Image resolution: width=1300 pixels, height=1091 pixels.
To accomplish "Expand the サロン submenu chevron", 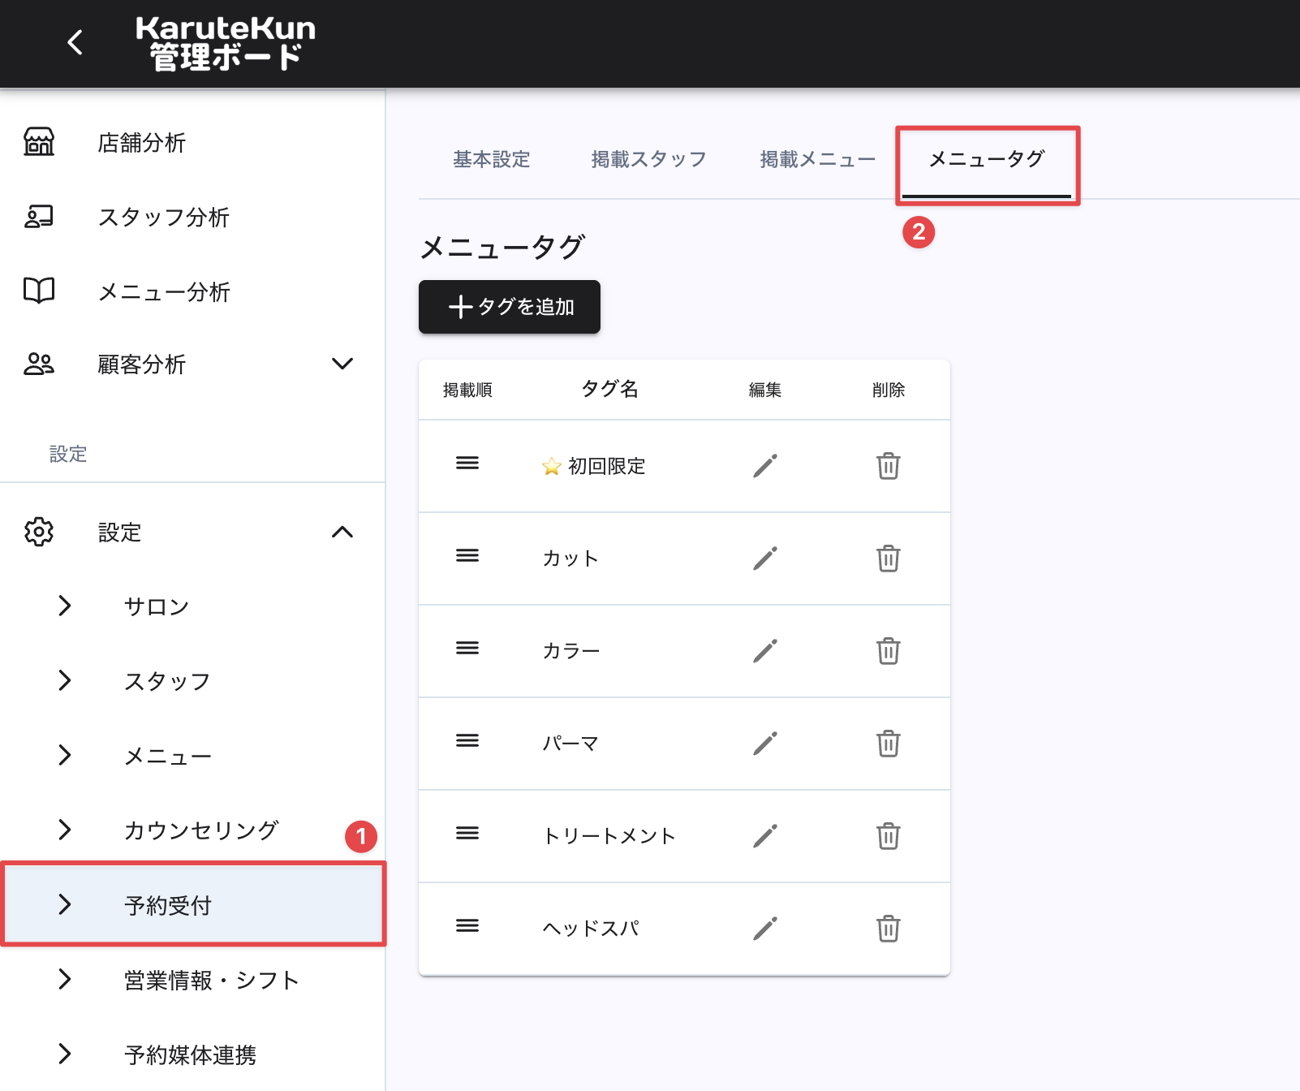I will pyautogui.click(x=65, y=606).
